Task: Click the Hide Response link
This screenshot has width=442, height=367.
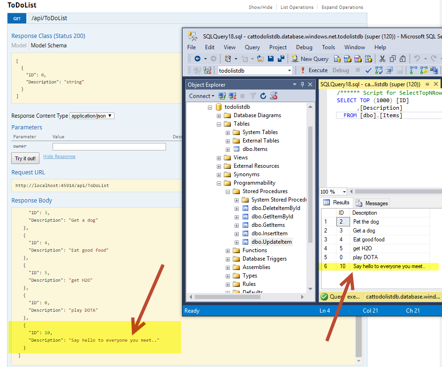Action: (59, 157)
